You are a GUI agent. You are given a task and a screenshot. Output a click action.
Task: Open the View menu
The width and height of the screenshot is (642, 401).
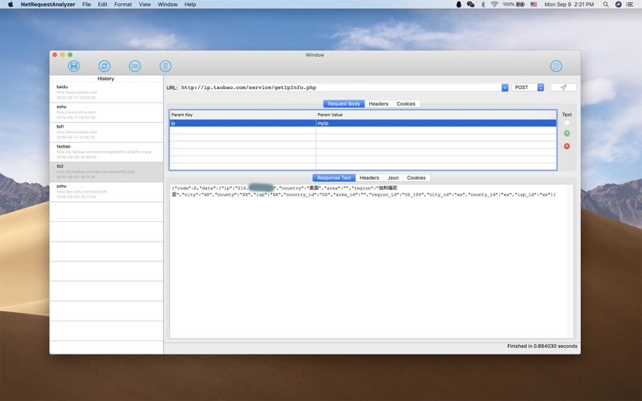(x=144, y=5)
